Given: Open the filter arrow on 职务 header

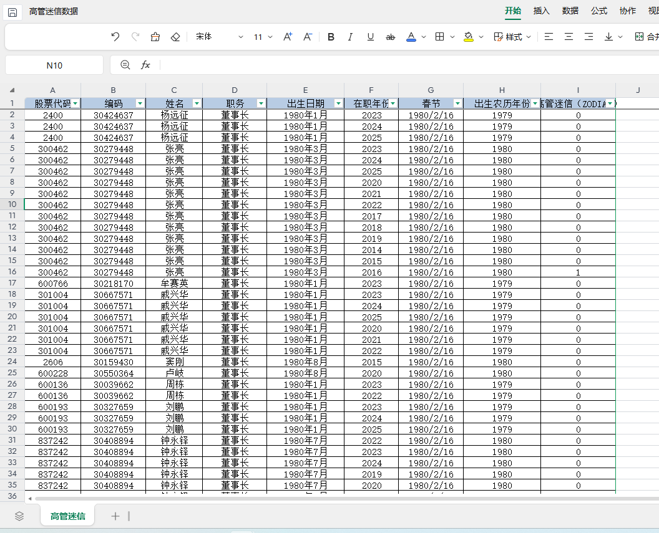Looking at the screenshot, I should (x=261, y=103).
